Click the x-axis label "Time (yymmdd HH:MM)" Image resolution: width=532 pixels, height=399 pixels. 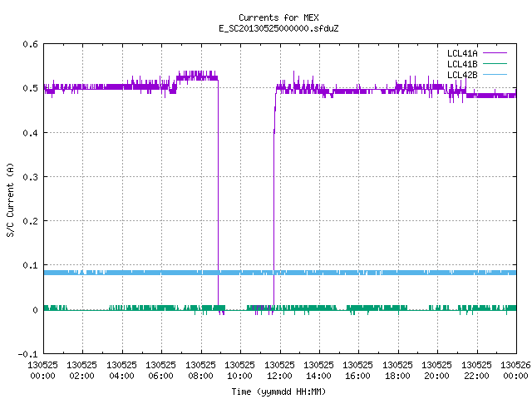pos(278,392)
